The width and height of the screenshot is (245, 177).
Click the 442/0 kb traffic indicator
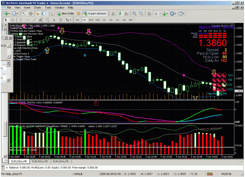coord(226,174)
